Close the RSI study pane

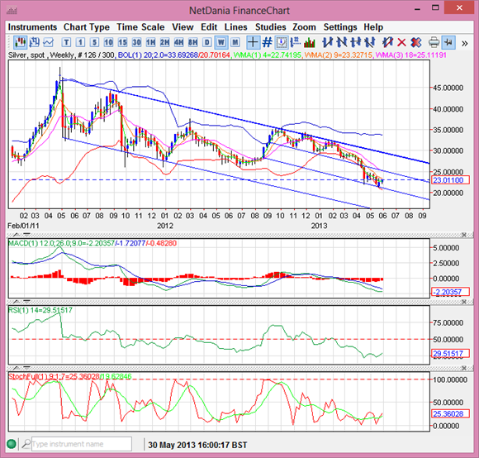coord(464,302)
